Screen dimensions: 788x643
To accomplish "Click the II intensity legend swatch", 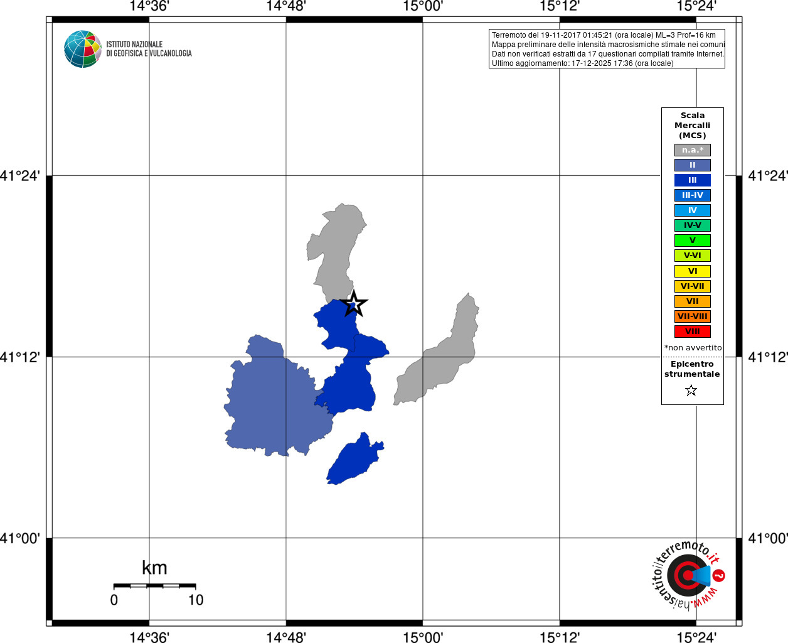I will pyautogui.click(x=693, y=165).
